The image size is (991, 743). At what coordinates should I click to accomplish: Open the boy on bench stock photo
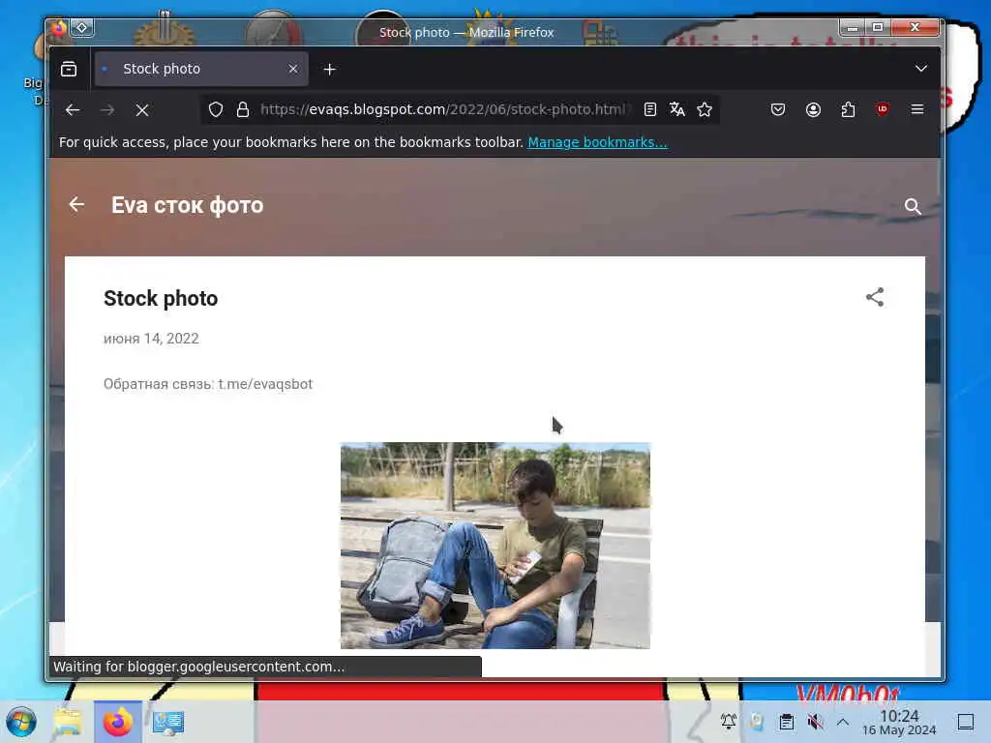click(495, 546)
